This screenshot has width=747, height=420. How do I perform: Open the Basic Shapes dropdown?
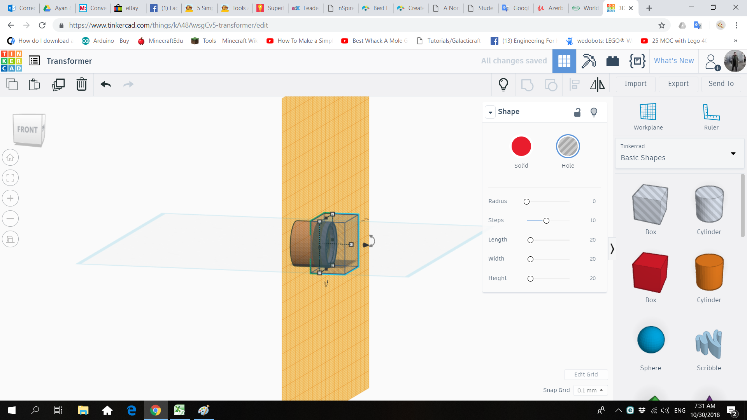click(x=679, y=153)
